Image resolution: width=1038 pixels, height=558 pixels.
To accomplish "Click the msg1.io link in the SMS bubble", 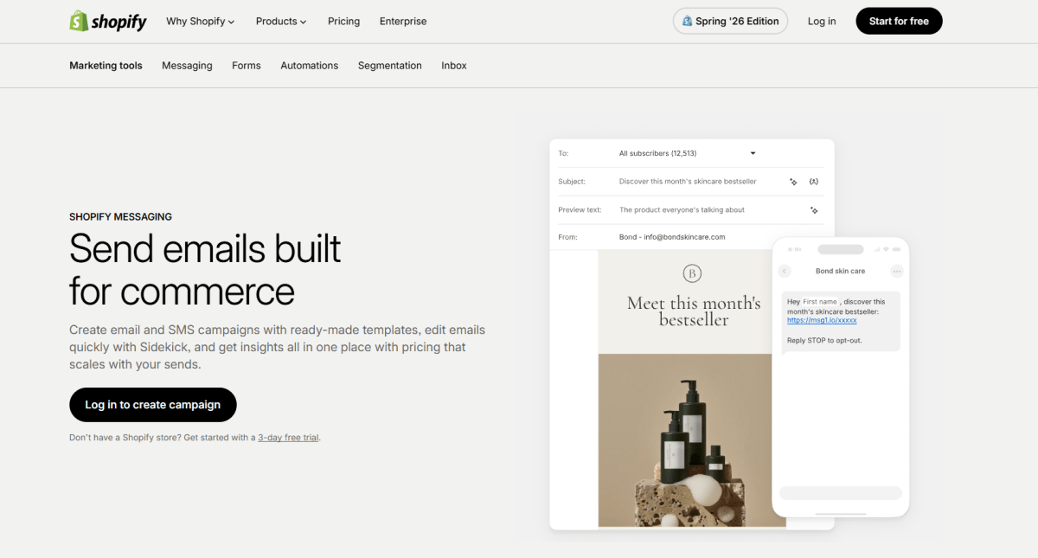I will coord(822,320).
